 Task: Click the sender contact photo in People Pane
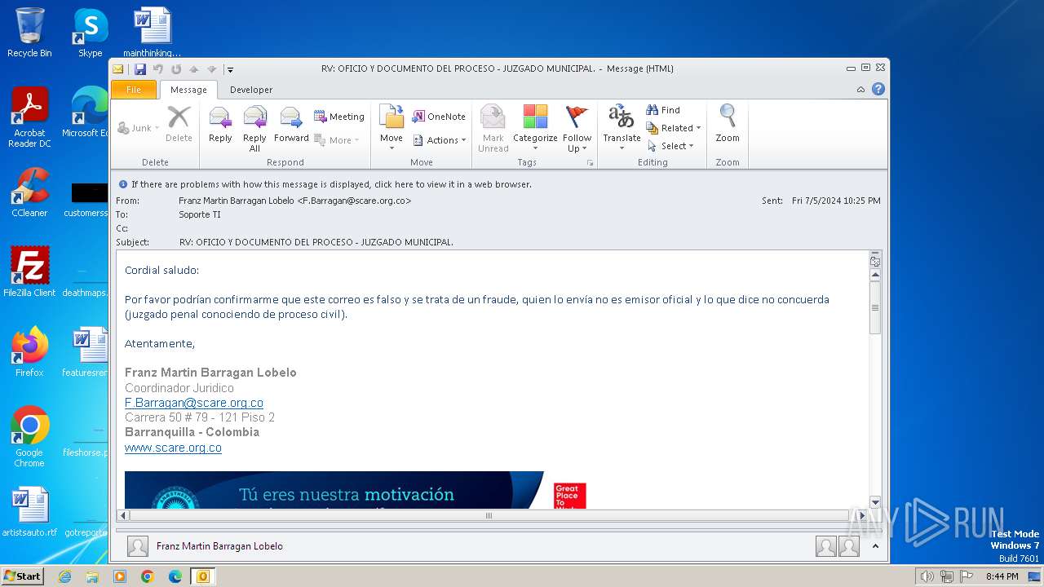[138, 546]
